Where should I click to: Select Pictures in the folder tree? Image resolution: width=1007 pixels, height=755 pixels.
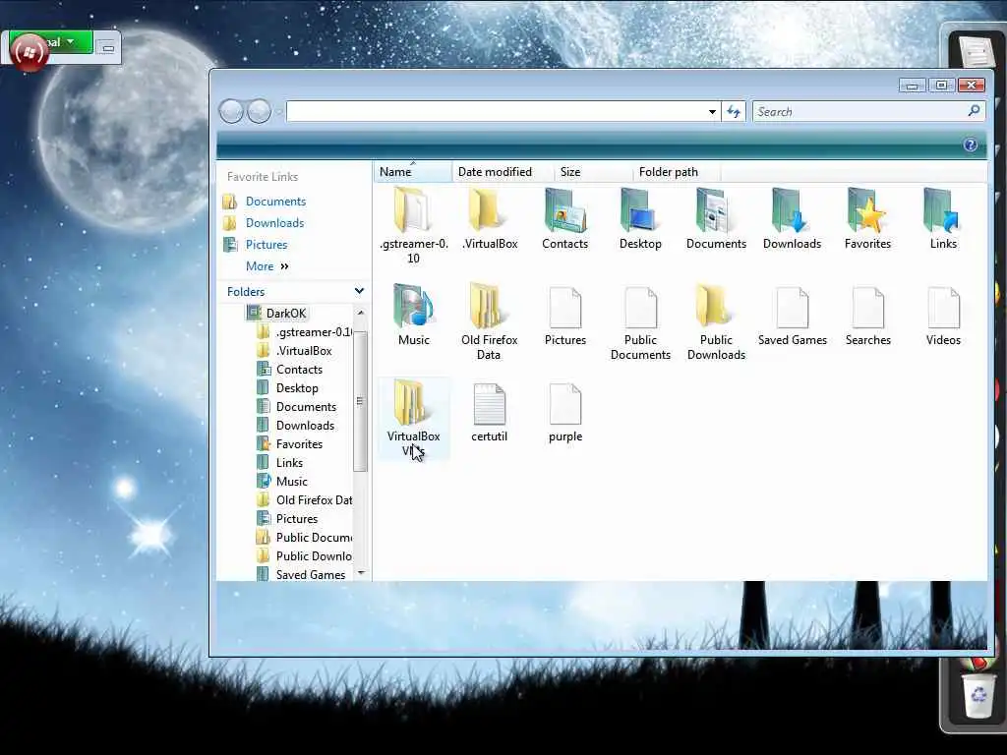click(297, 518)
